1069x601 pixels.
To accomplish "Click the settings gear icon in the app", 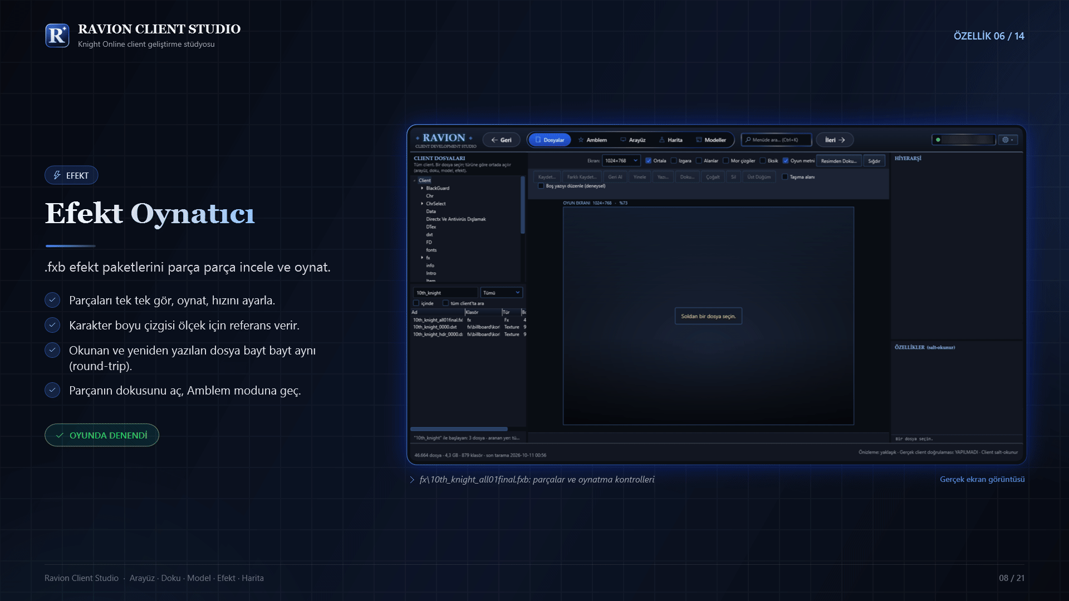I will 1005,140.
